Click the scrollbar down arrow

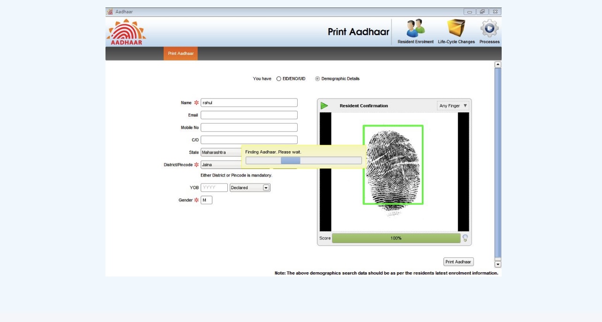498,264
